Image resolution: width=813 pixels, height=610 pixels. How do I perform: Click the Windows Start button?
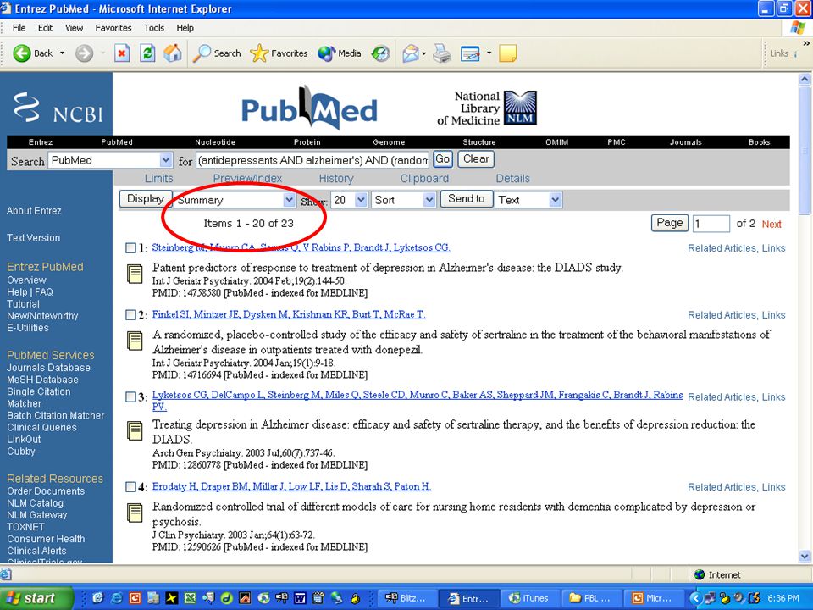36,598
